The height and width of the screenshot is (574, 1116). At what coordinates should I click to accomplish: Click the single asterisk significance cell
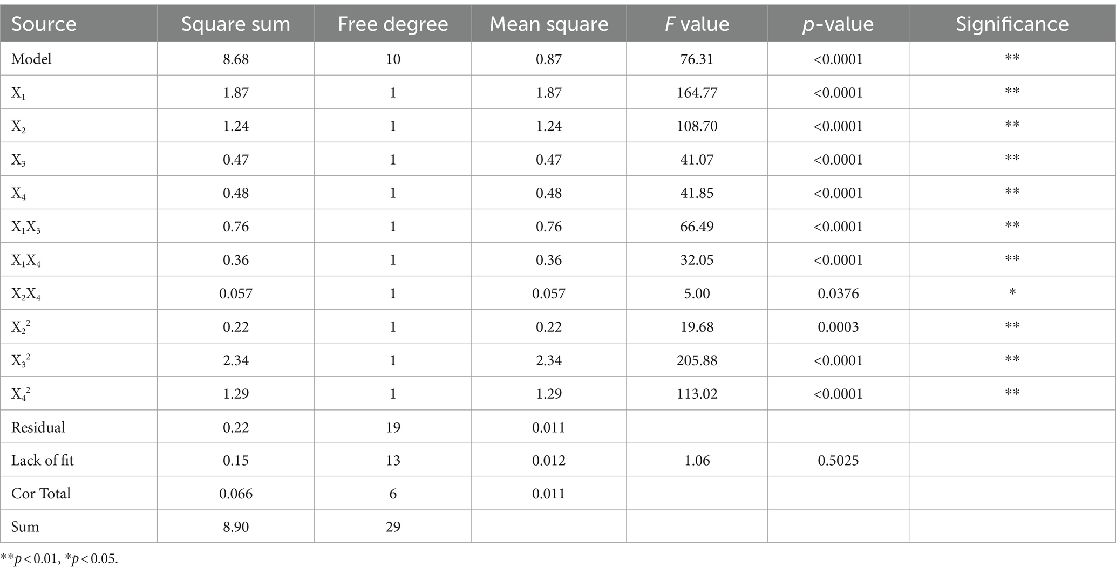click(1012, 293)
